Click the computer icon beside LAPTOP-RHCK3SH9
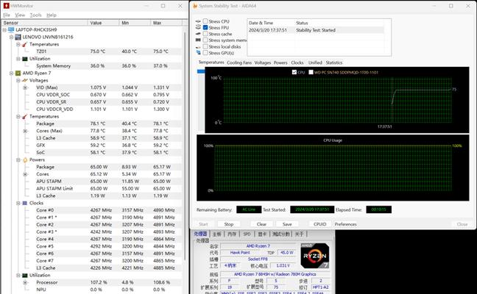Screen dimensions: 477x294 click(11, 29)
